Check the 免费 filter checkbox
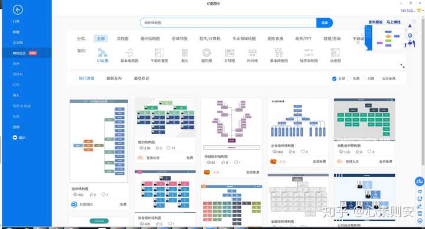The image size is (425, 229). tap(349, 79)
